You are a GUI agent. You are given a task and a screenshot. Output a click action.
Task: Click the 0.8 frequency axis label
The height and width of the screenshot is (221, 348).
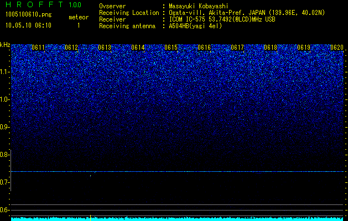click(4, 155)
